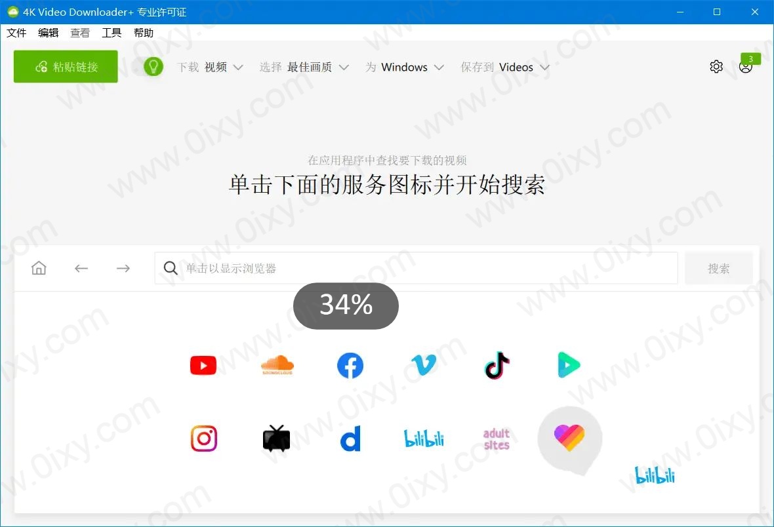Viewport: 774px width, 527px height.
Task: Click the green 粘贴链接 button
Action: click(x=66, y=67)
